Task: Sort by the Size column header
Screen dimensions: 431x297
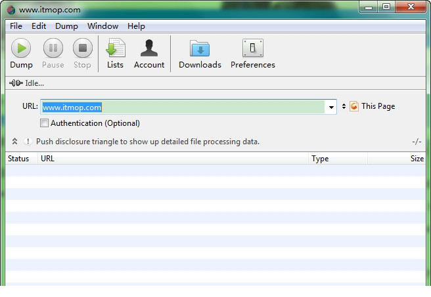Action: point(397,159)
